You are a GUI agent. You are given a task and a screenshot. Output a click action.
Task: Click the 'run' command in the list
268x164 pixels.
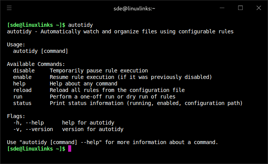click(18, 97)
